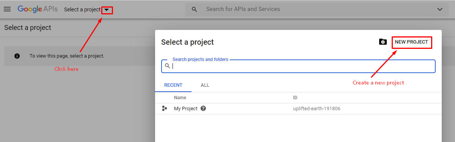Click the manage resources folder-gear icon
Viewport: 455px width, 142px height.
[x=383, y=42]
